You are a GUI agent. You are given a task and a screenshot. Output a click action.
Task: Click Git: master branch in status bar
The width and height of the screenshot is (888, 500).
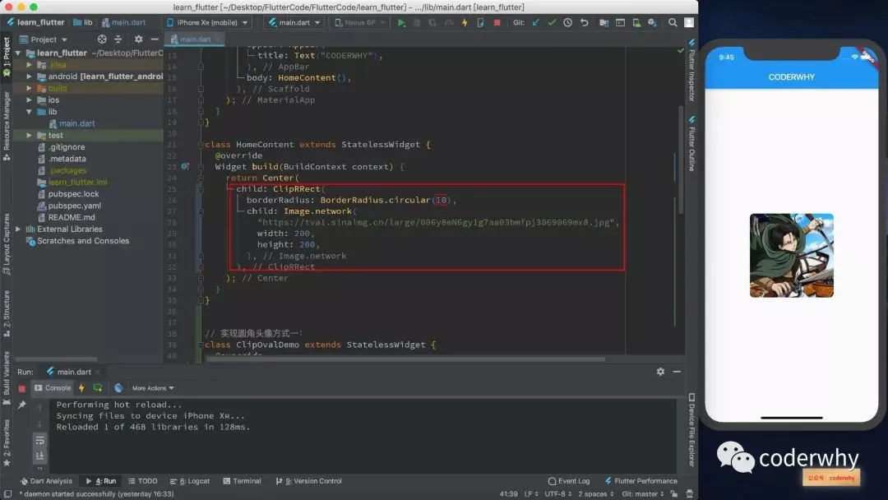click(642, 494)
